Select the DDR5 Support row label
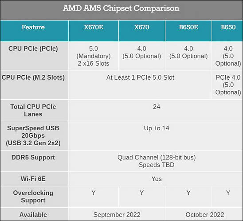 (x=33, y=157)
